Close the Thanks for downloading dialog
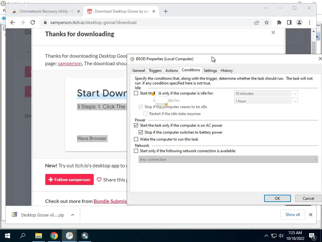The width and height of the screenshot is (322, 242). coord(273,32)
